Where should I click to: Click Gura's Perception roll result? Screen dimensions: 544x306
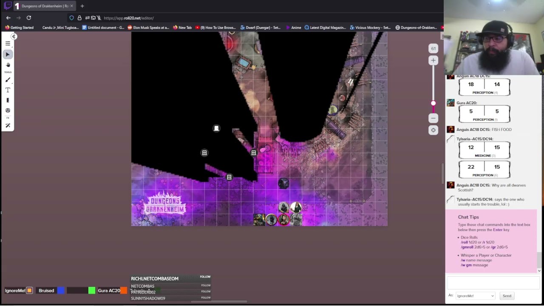[484, 113]
